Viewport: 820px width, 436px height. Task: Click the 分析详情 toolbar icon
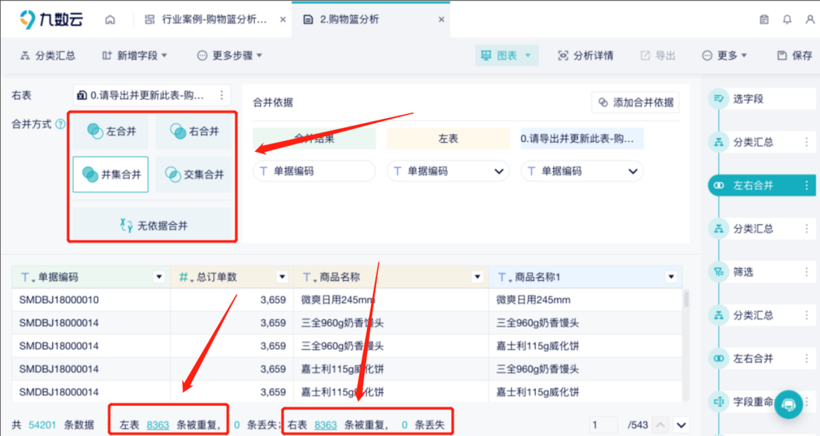585,55
